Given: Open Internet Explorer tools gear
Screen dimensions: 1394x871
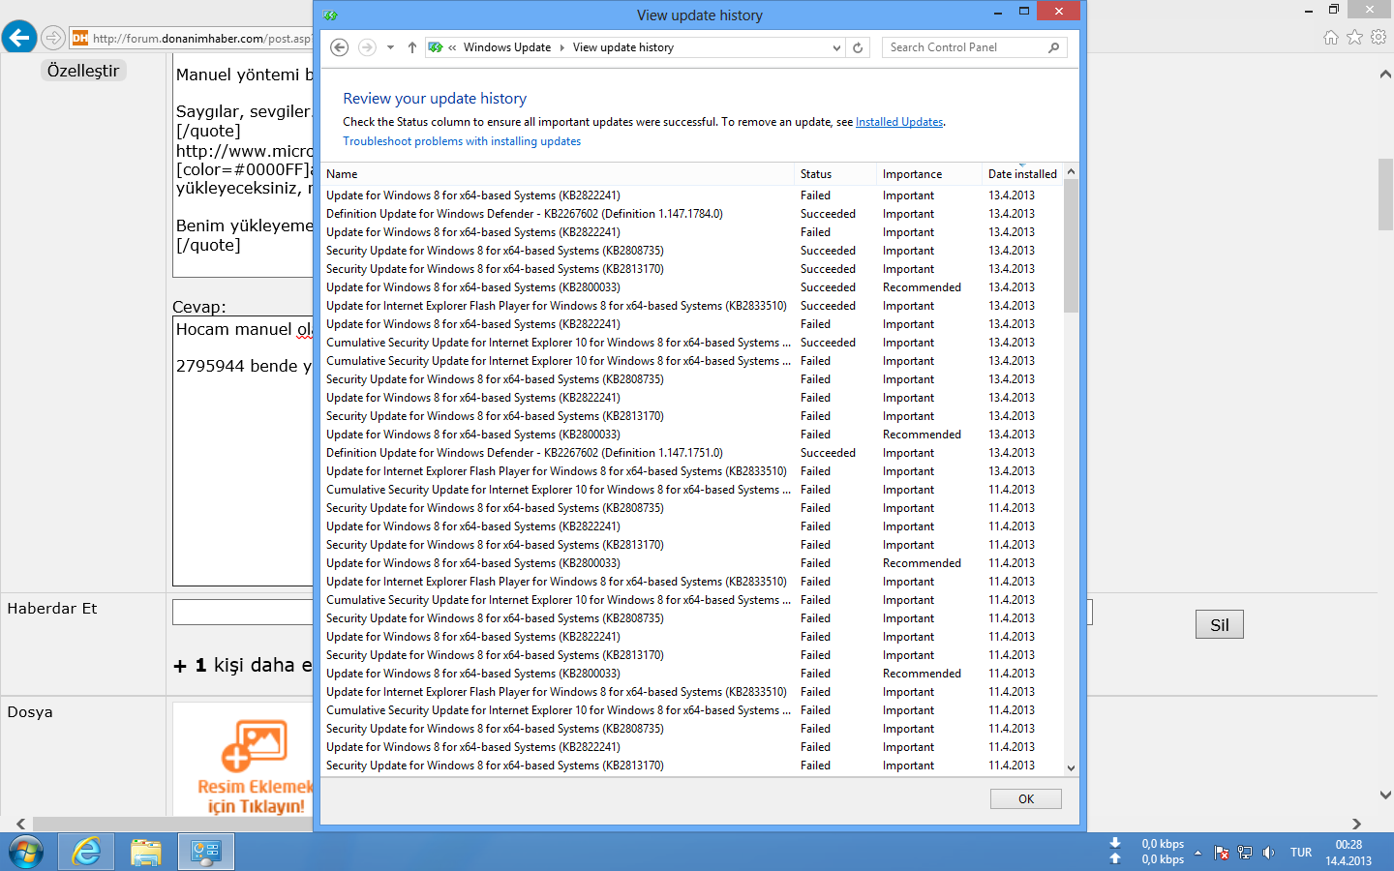Looking at the screenshot, I should [1379, 38].
